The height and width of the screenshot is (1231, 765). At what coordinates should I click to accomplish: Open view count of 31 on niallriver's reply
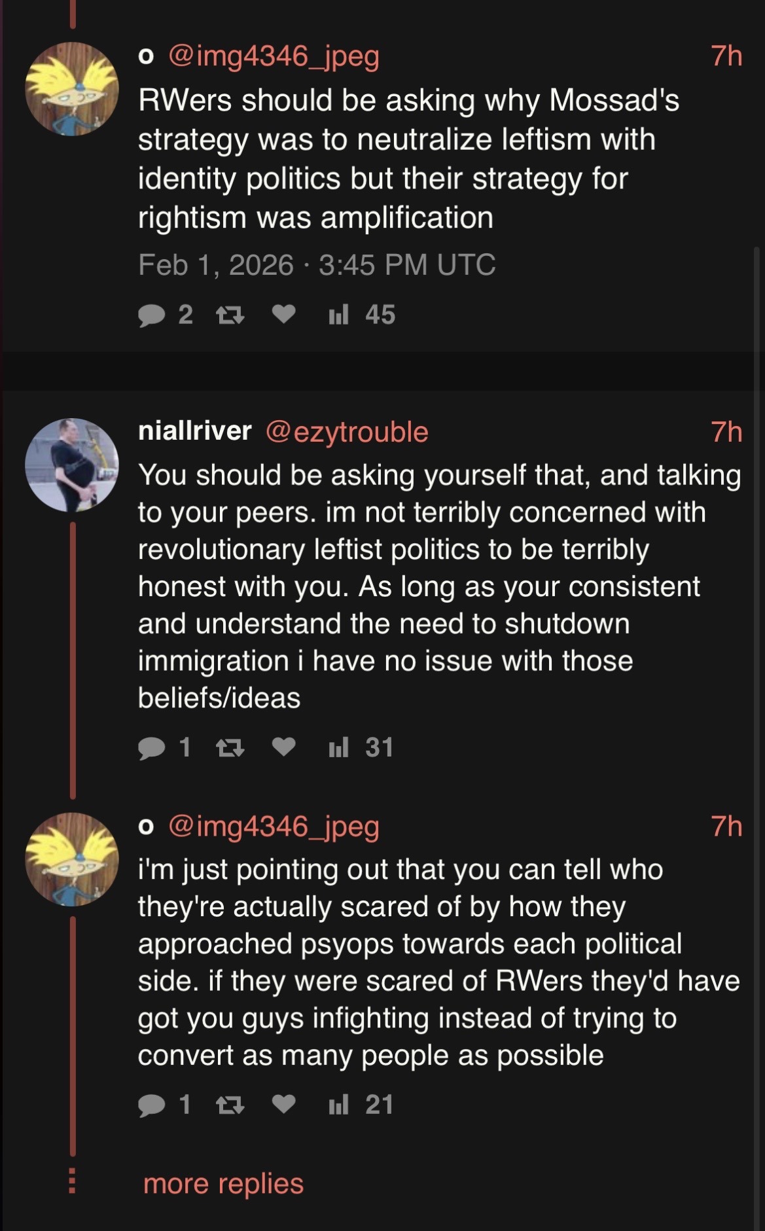(361, 748)
